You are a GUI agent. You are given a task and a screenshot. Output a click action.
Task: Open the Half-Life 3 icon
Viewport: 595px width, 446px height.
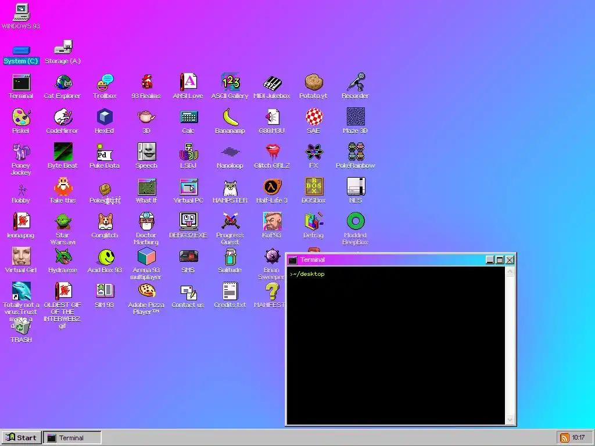272,187
